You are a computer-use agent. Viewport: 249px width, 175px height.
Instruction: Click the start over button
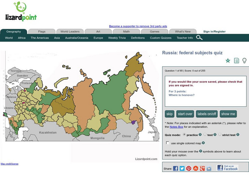(x=185, y=114)
